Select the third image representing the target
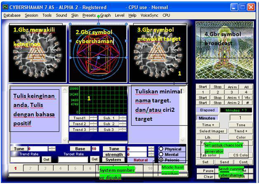 (158, 53)
